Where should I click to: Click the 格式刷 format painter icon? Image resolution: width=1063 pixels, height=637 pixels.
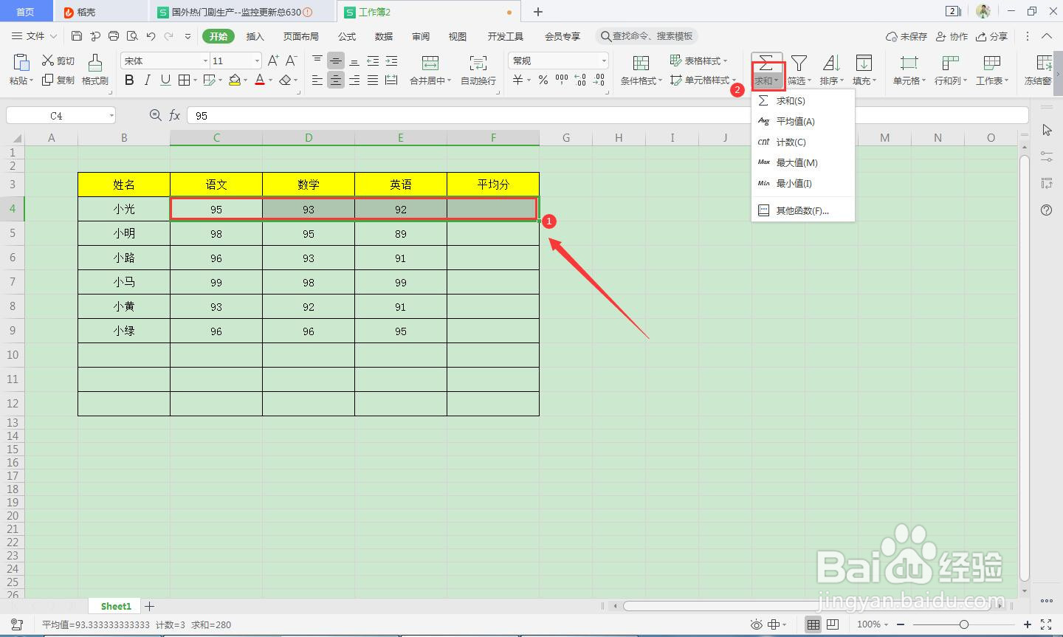click(95, 70)
